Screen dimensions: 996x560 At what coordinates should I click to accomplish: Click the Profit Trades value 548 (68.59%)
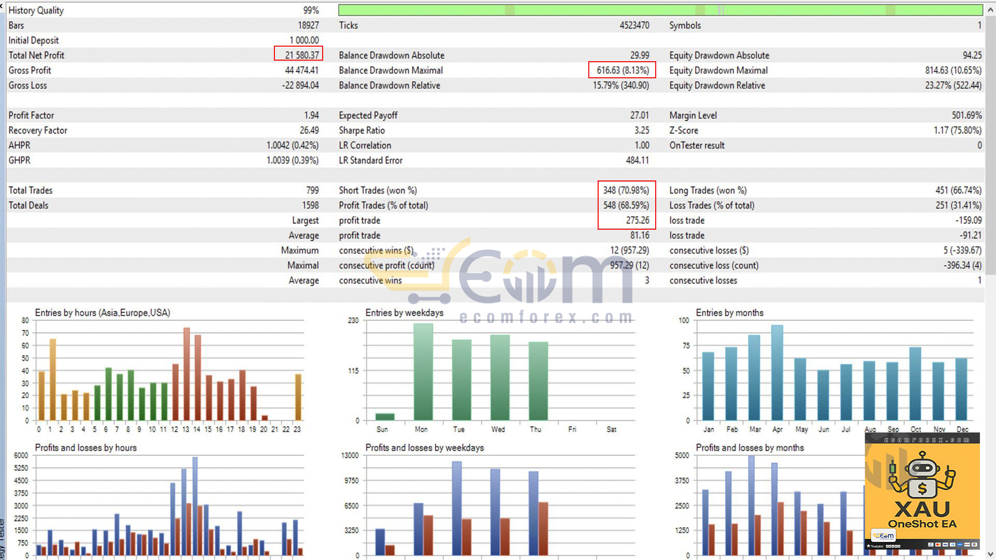click(626, 205)
